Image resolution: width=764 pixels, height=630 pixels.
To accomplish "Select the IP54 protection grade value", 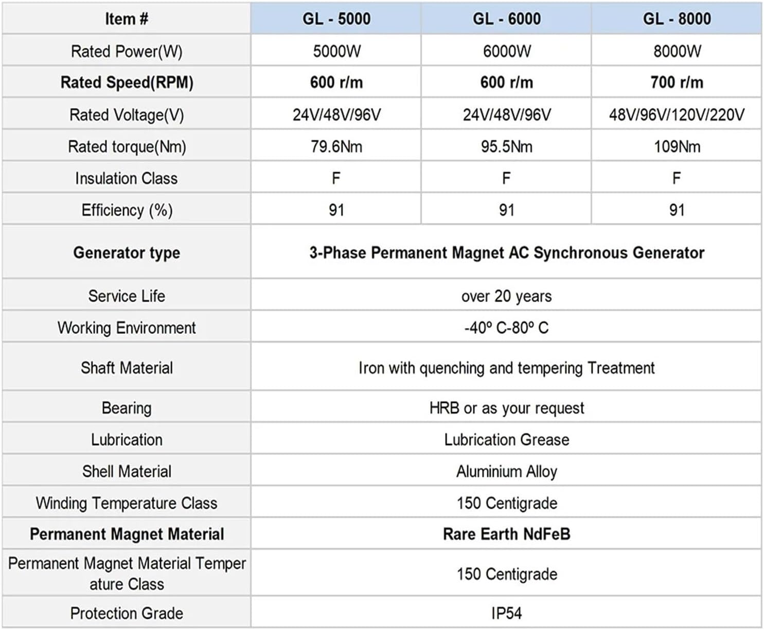I will pos(506,613).
